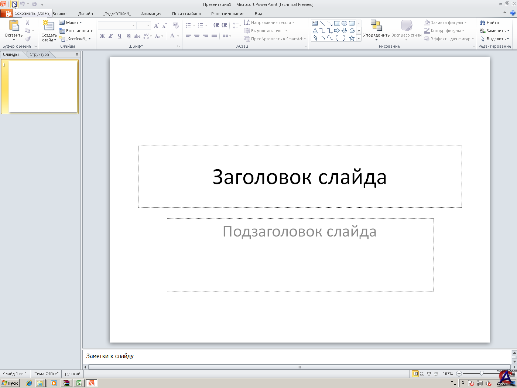
Task: Click the Find (Найти) binoculars icon
Action: 482,23
